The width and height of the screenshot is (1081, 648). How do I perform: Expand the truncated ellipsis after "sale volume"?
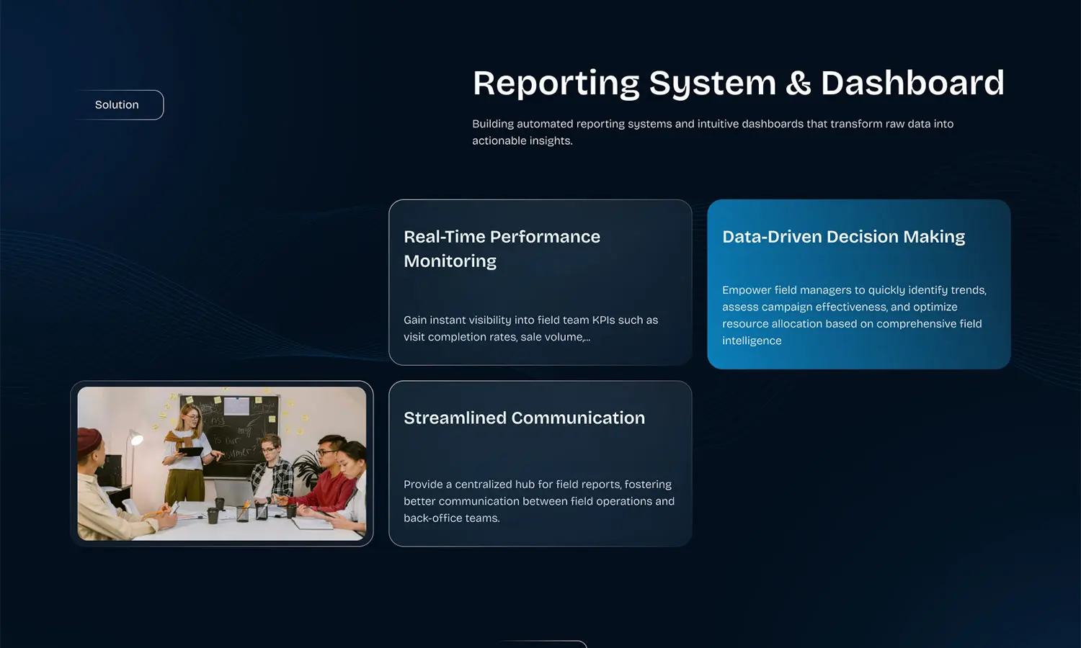pyautogui.click(x=587, y=338)
